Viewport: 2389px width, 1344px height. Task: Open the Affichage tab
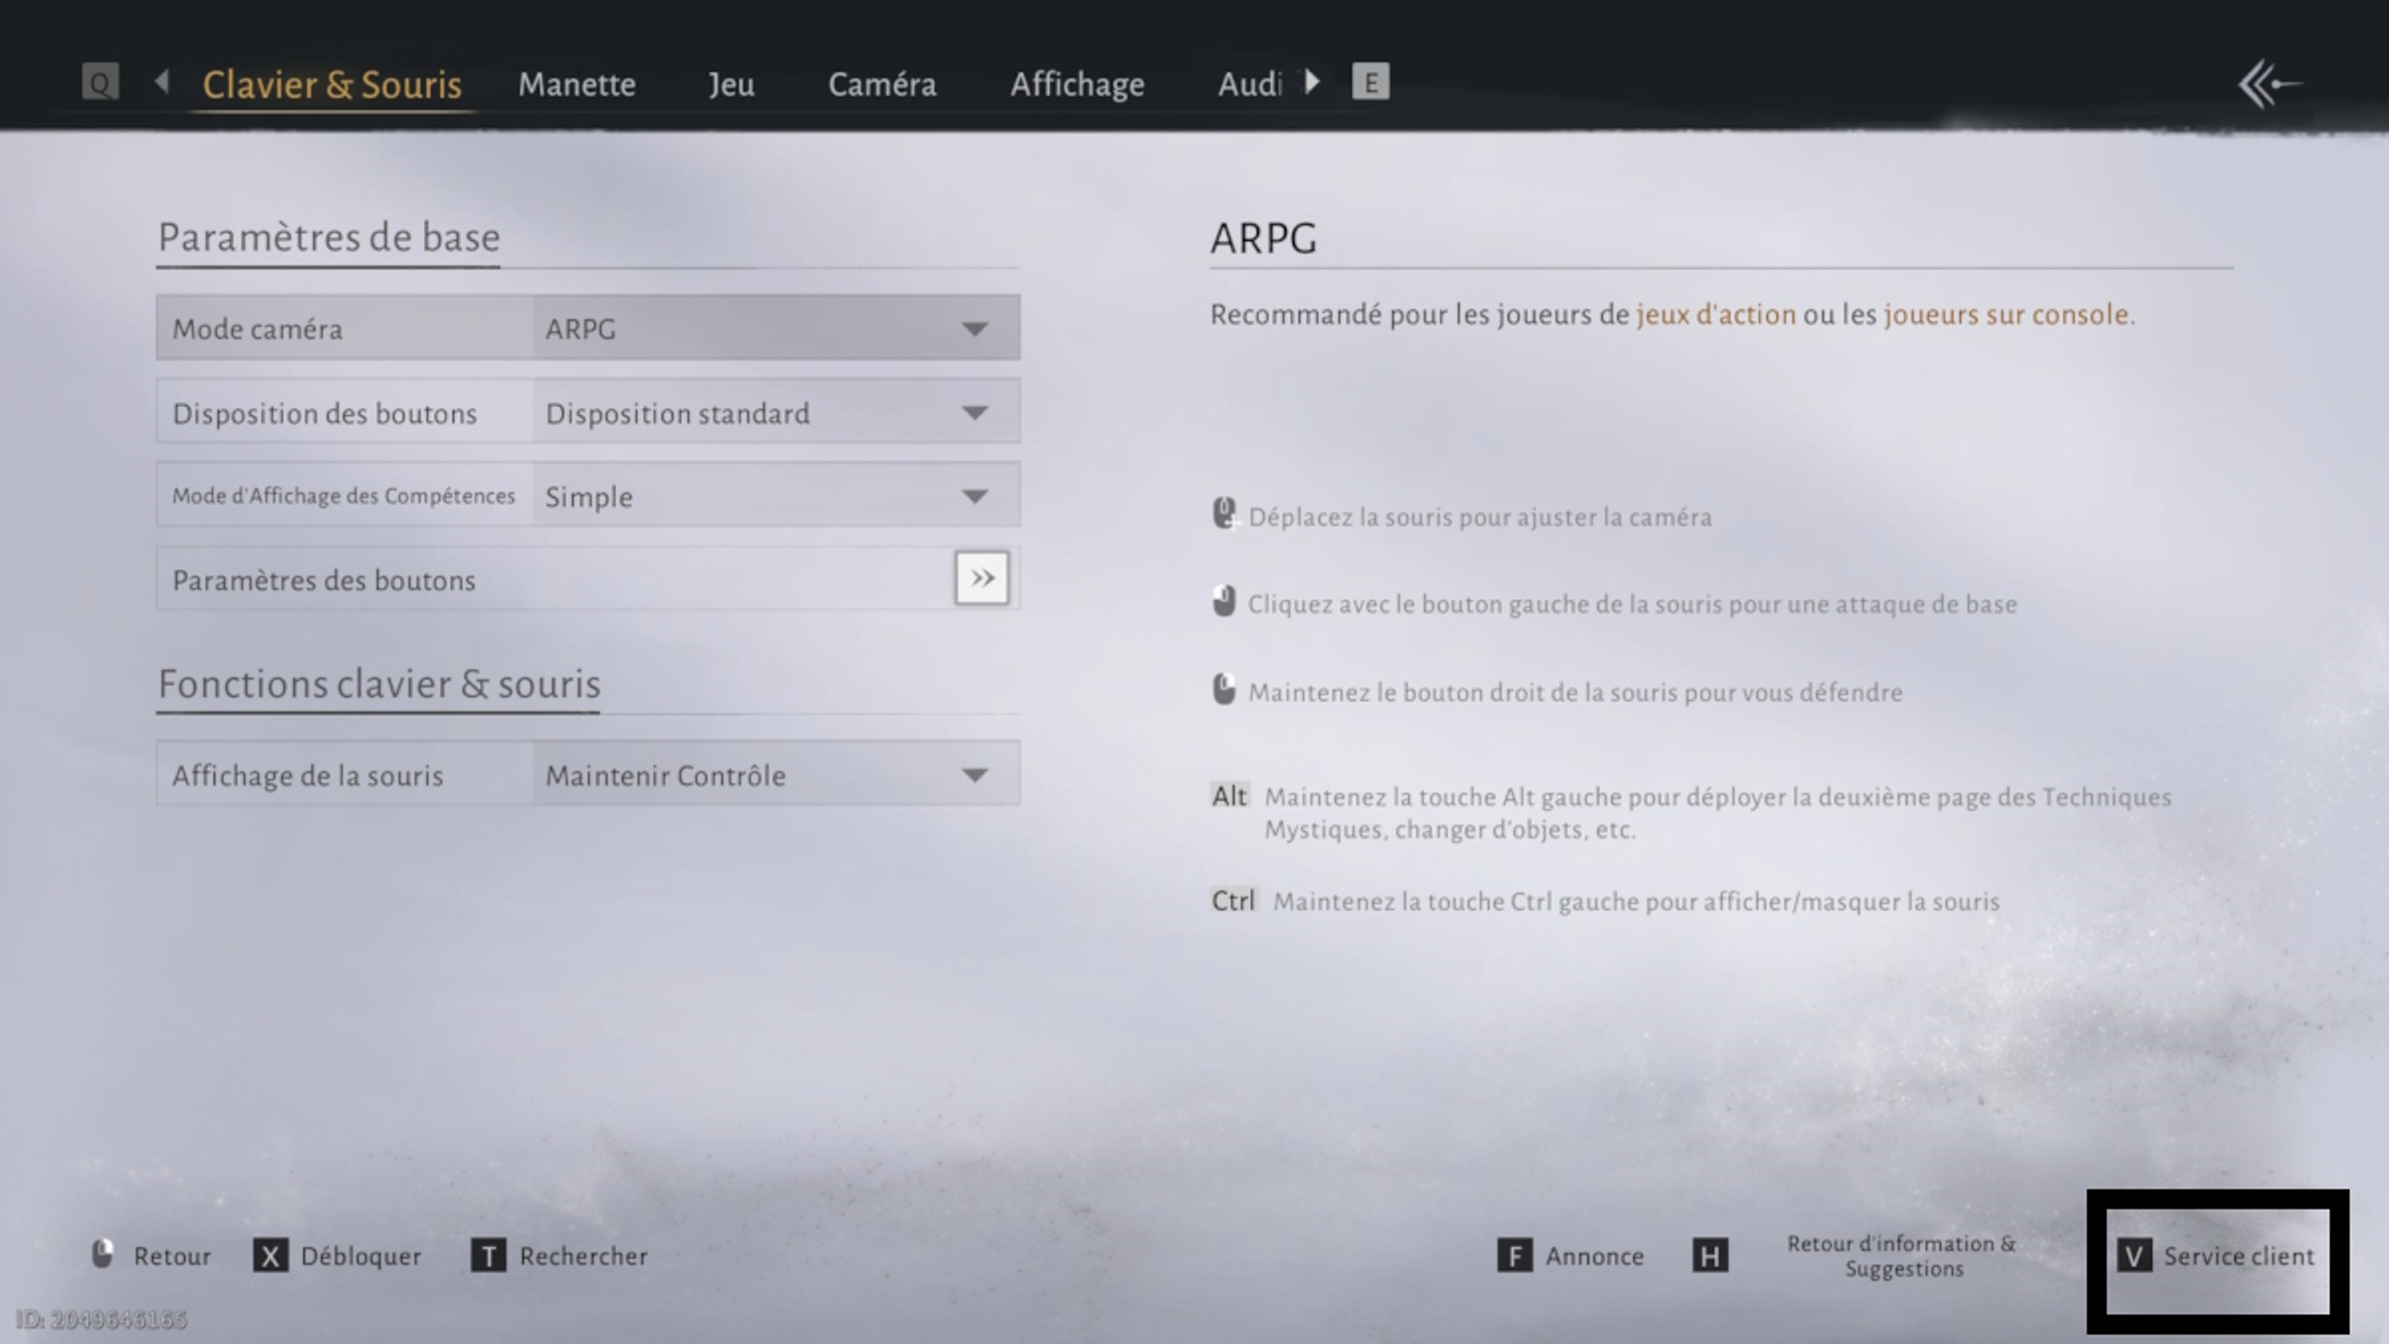click(x=1076, y=85)
